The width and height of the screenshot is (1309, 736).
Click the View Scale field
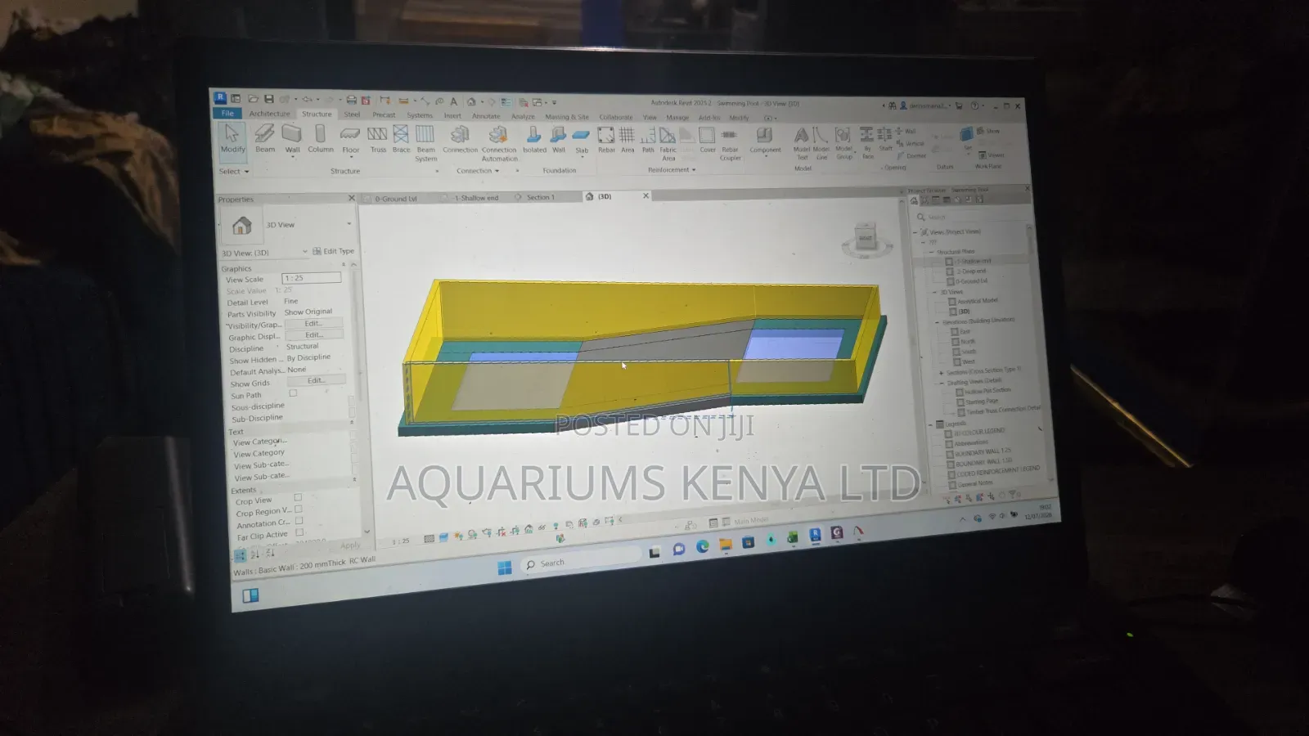pyautogui.click(x=312, y=278)
